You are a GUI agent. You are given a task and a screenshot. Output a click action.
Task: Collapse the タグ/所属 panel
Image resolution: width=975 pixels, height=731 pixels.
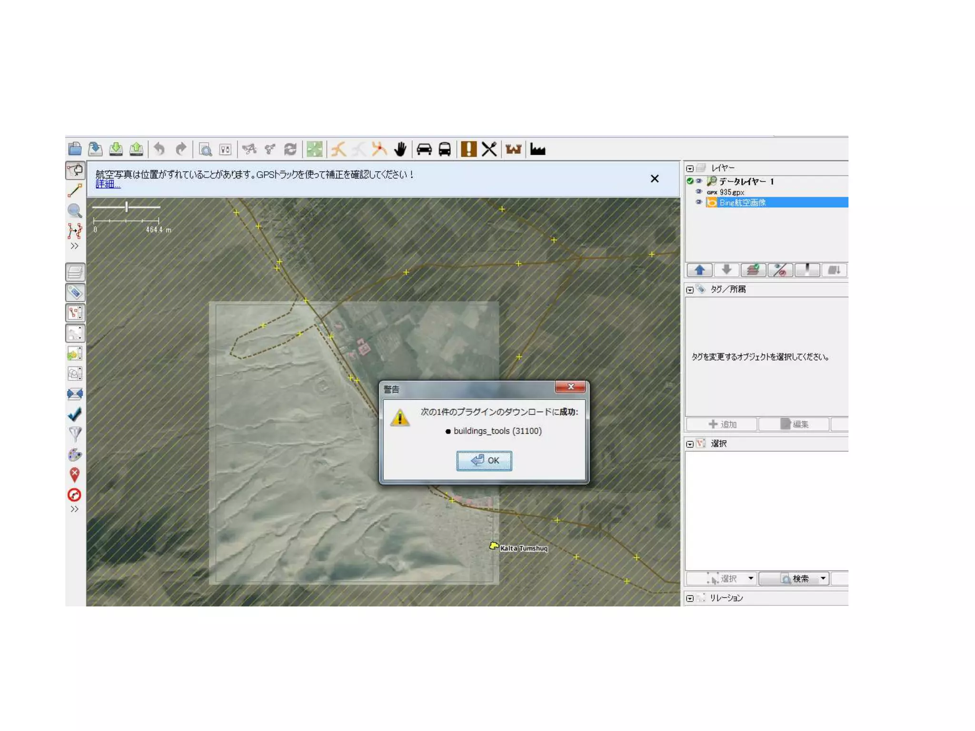(690, 290)
